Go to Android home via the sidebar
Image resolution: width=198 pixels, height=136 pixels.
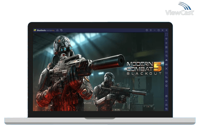click(x=166, y=105)
